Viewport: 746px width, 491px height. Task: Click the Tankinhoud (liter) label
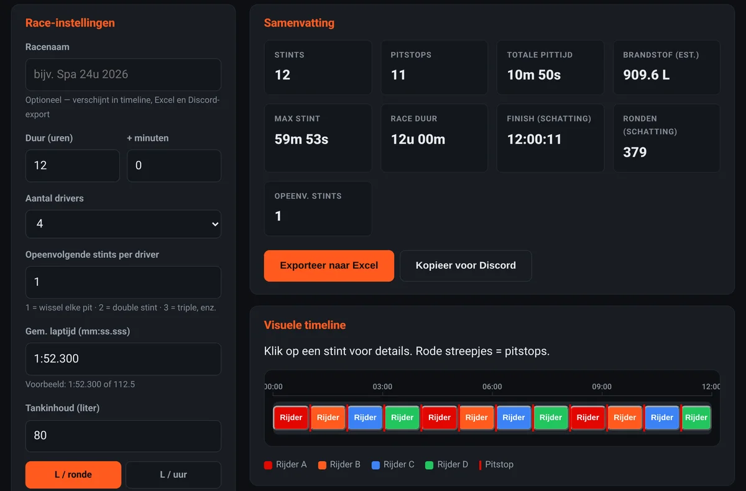coord(62,408)
